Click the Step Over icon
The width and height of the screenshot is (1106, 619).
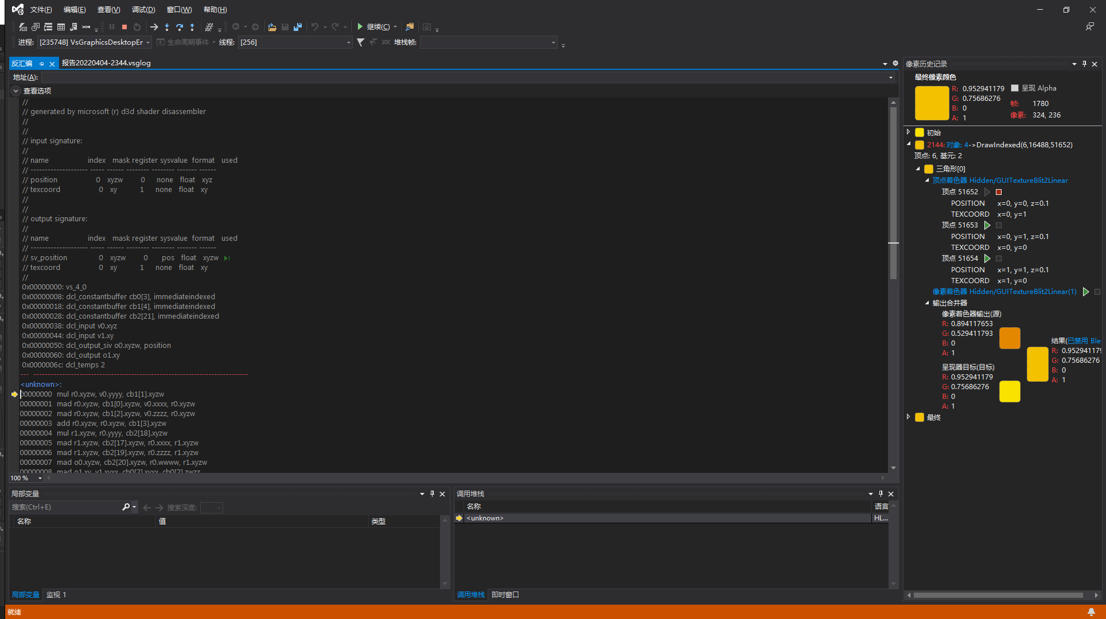(x=180, y=27)
